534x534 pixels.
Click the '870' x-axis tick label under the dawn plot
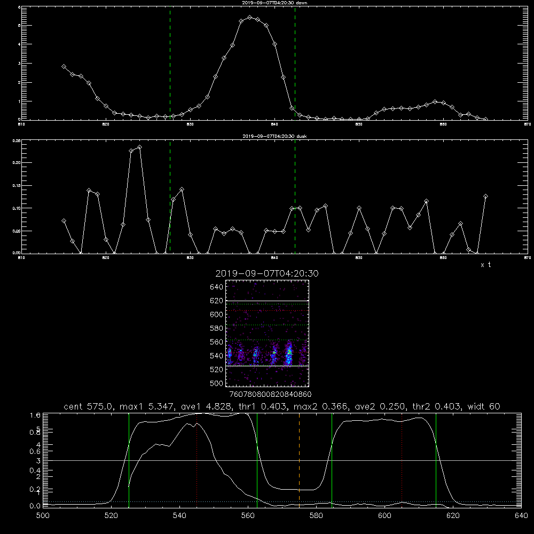point(528,124)
